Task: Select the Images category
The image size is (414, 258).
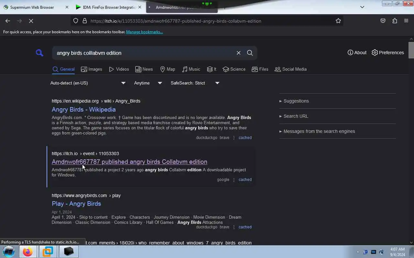Action: click(x=92, y=69)
